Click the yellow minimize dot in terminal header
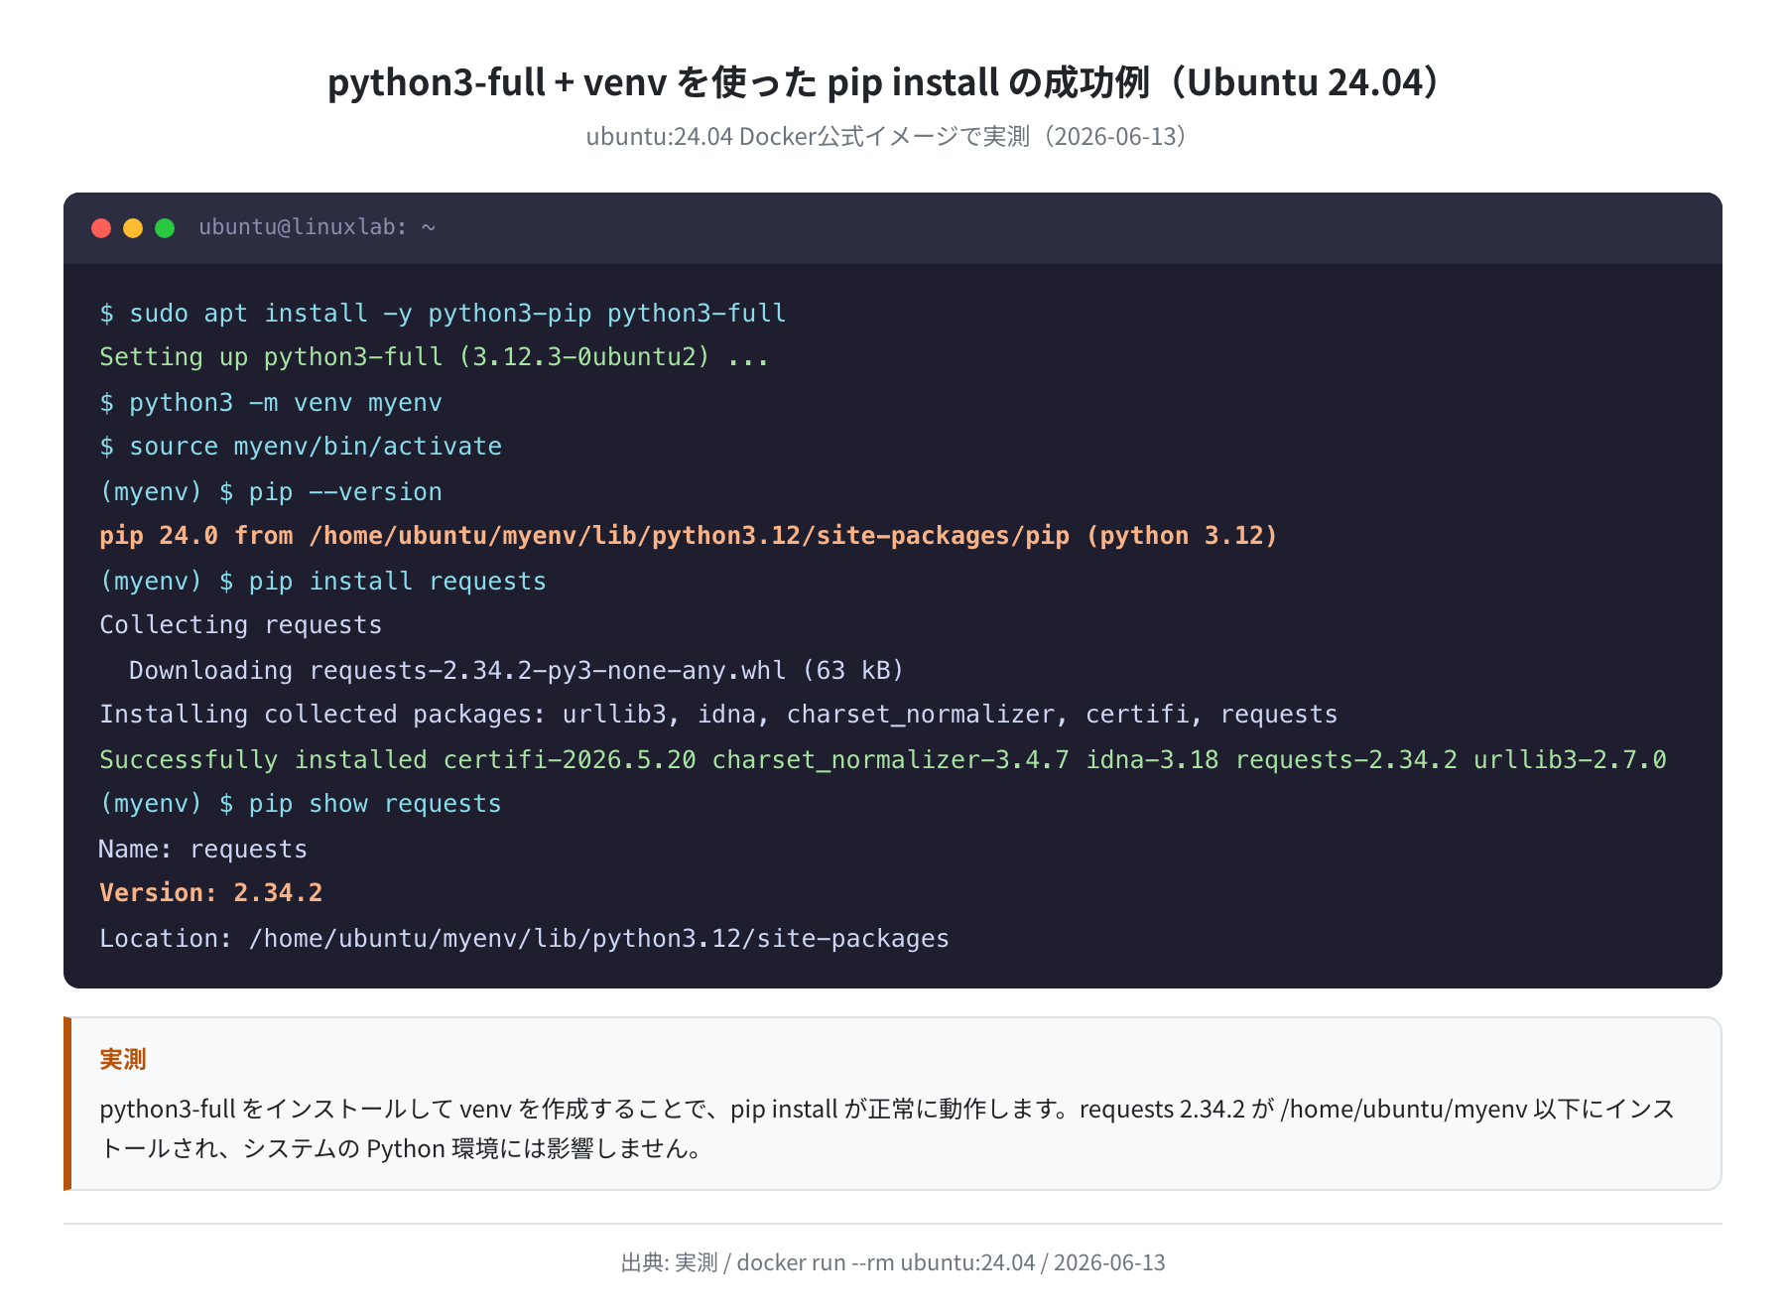Screen dimensions: 1786x1316 (133, 228)
